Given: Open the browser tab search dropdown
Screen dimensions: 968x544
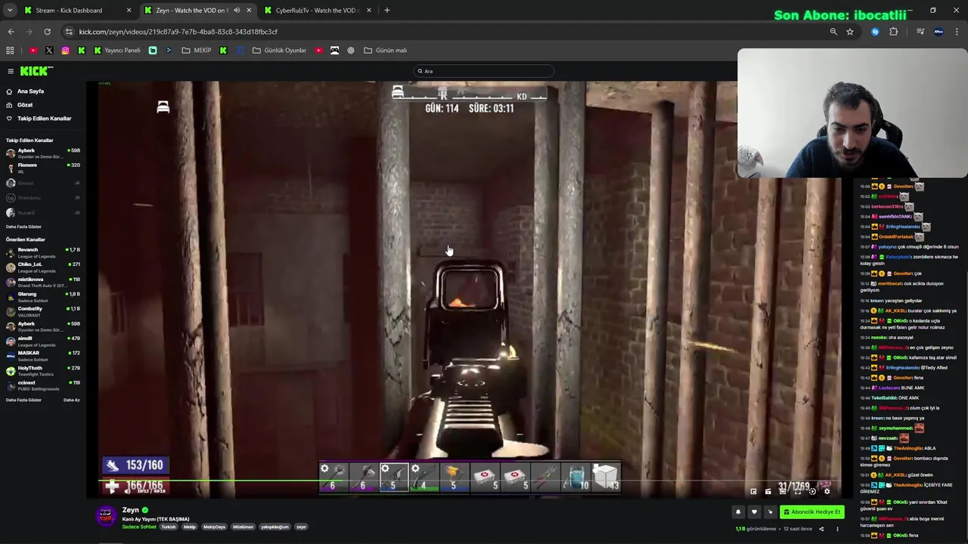Looking at the screenshot, I should (x=9, y=11).
